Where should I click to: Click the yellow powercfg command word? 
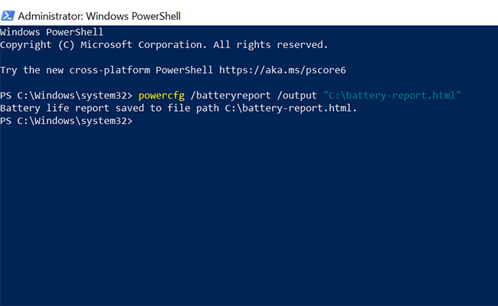(162, 96)
